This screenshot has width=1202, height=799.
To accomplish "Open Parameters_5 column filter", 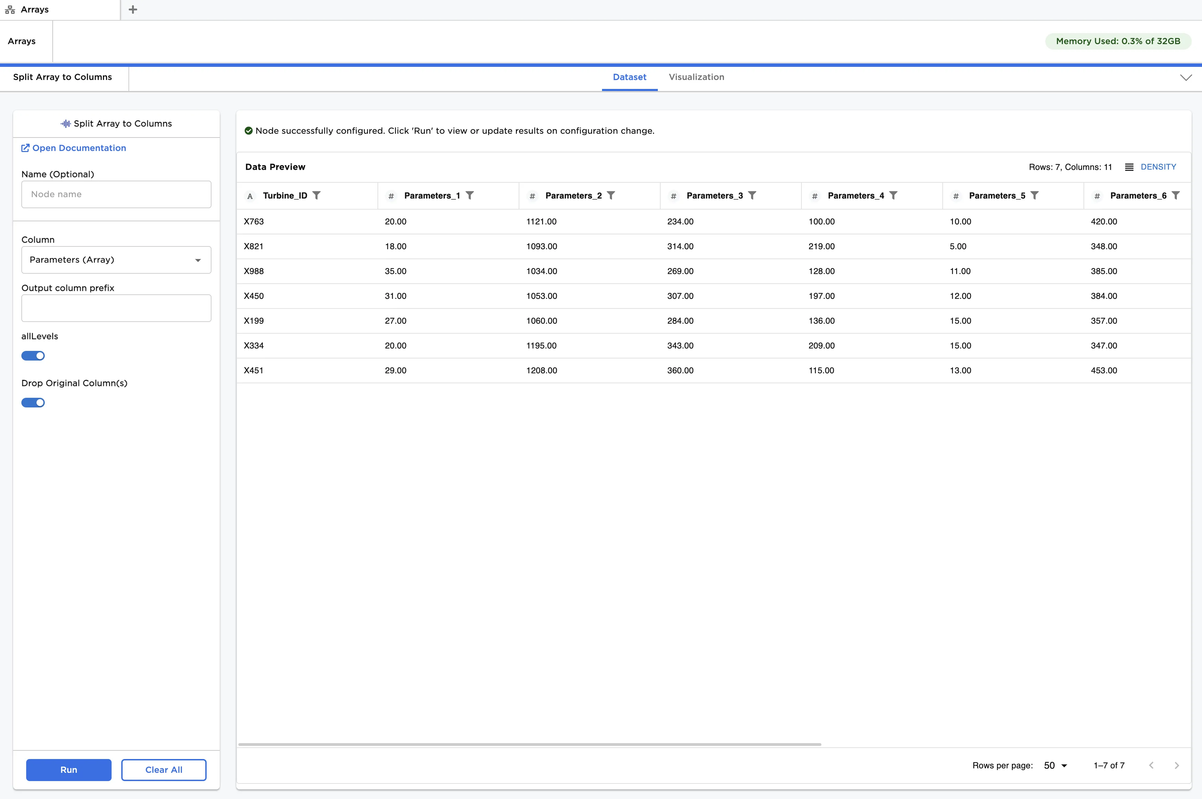I will (1035, 195).
